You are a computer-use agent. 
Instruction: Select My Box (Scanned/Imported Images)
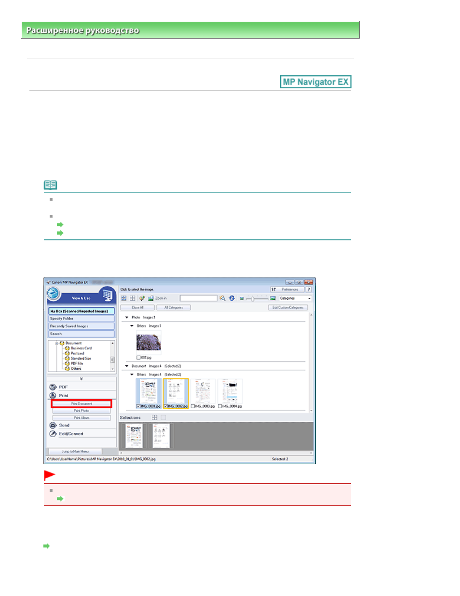pyautogui.click(x=81, y=311)
